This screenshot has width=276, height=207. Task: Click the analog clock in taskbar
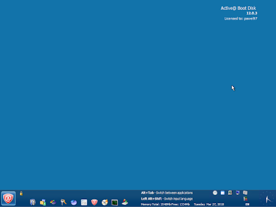tap(267, 198)
